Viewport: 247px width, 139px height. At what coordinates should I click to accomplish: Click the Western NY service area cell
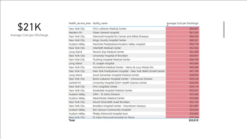pos(76,32)
